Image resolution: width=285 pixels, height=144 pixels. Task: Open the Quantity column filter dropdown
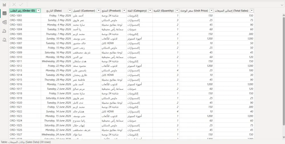pos(177,11)
